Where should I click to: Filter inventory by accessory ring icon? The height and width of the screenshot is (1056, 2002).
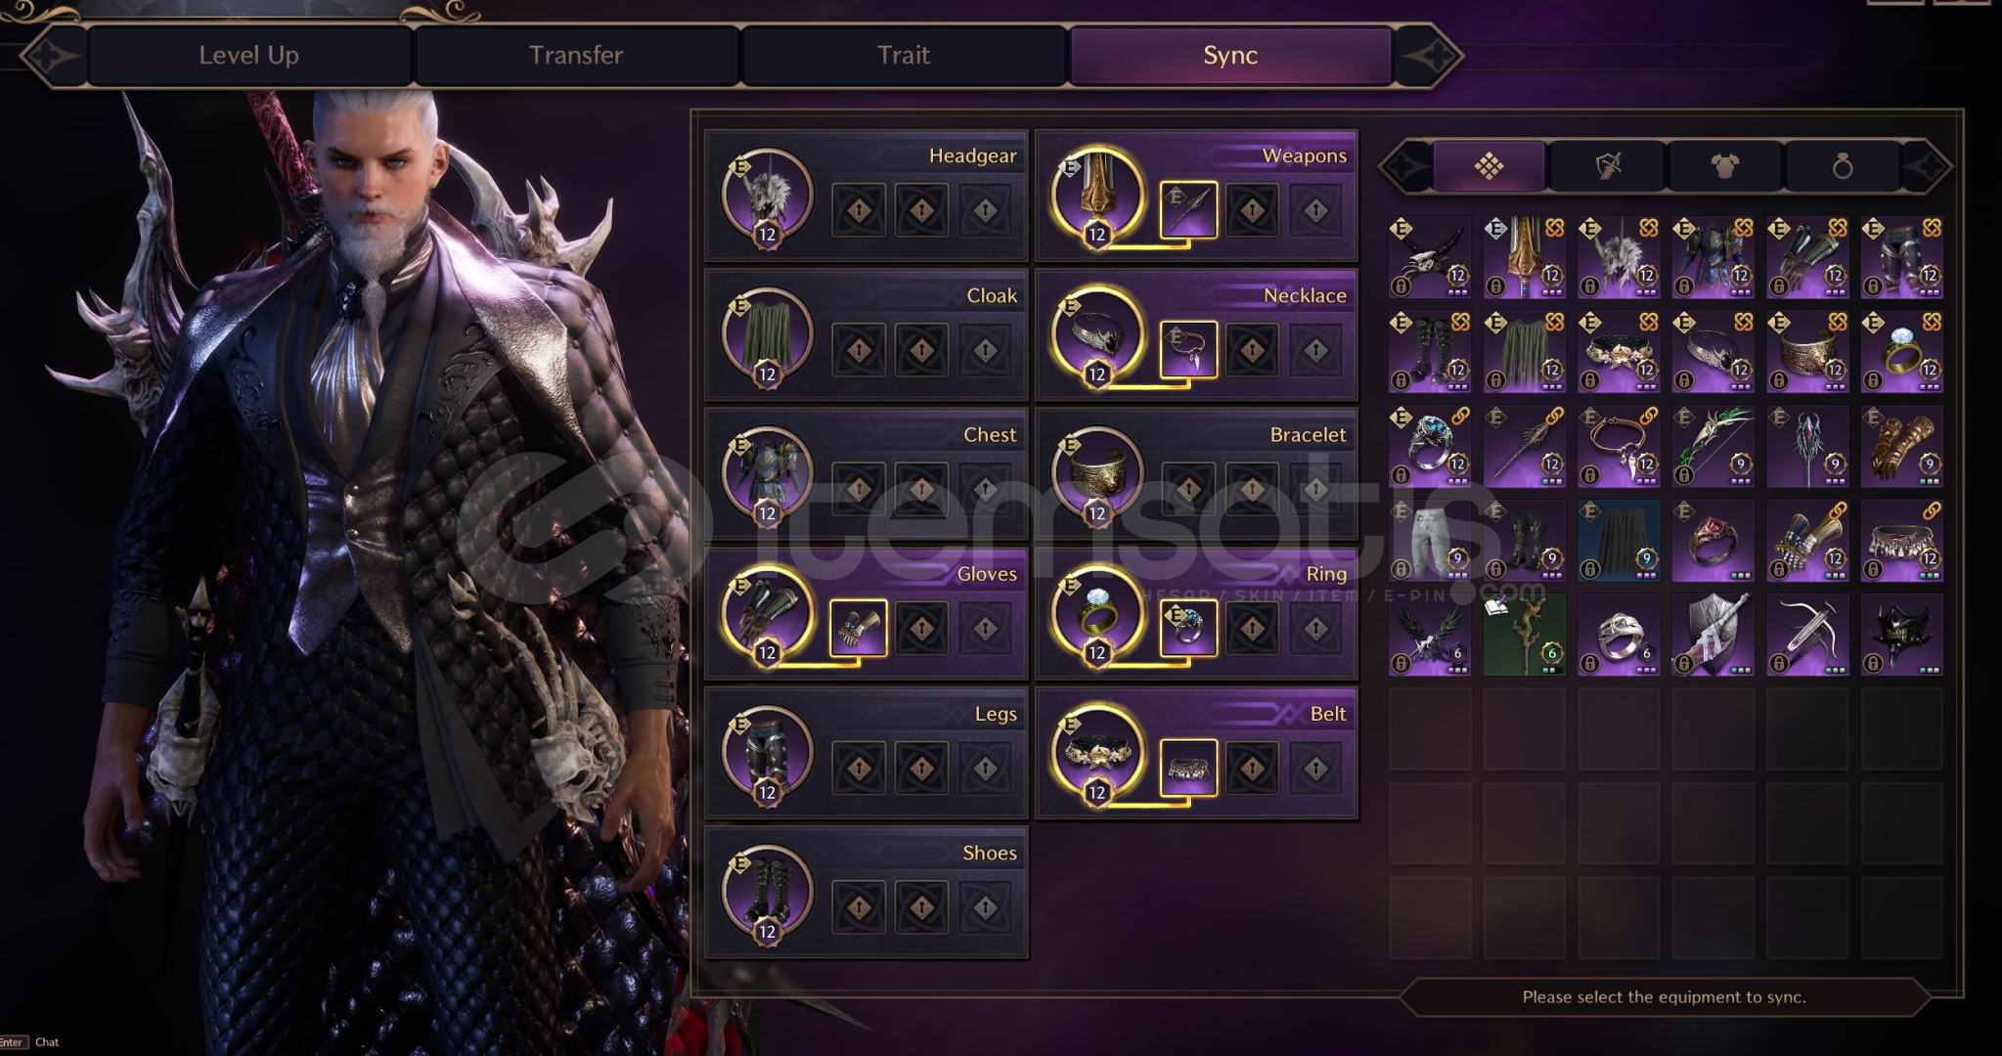[1843, 166]
